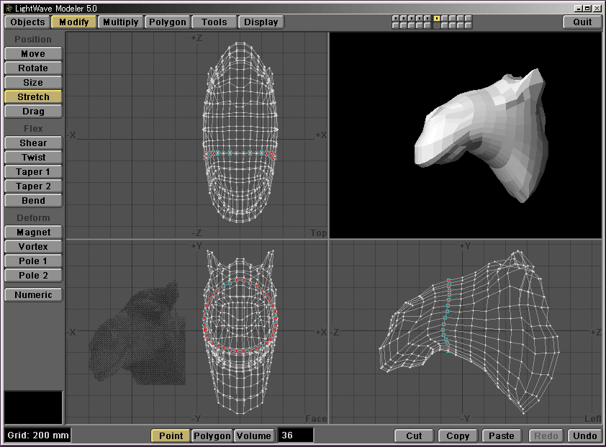Enable Volume selection mode
The height and width of the screenshot is (447, 606).
click(x=254, y=436)
